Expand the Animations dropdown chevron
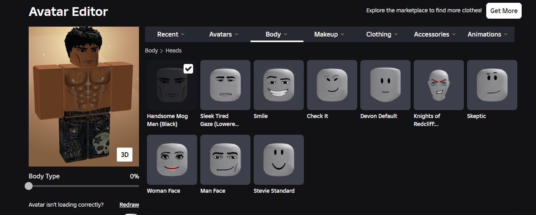Image resolution: width=536 pixels, height=215 pixels. pyautogui.click(x=506, y=35)
